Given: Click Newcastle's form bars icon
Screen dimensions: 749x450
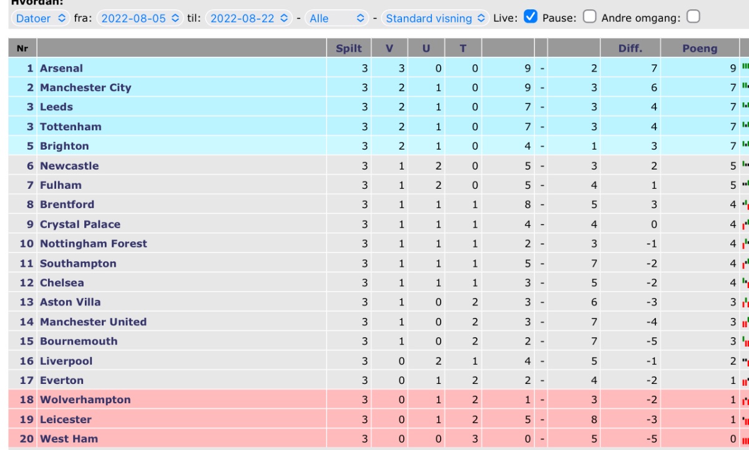Looking at the screenshot, I should pos(745,165).
